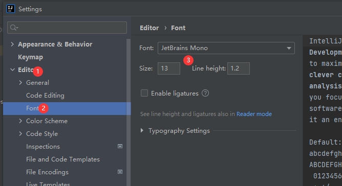Click the search magnifier icon

pyautogui.click(x=14, y=28)
